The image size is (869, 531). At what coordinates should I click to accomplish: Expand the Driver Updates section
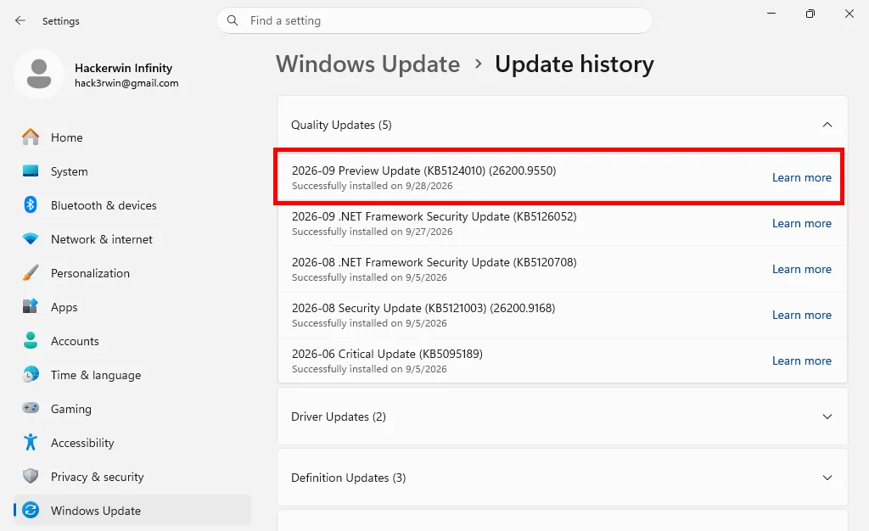pyautogui.click(x=827, y=416)
